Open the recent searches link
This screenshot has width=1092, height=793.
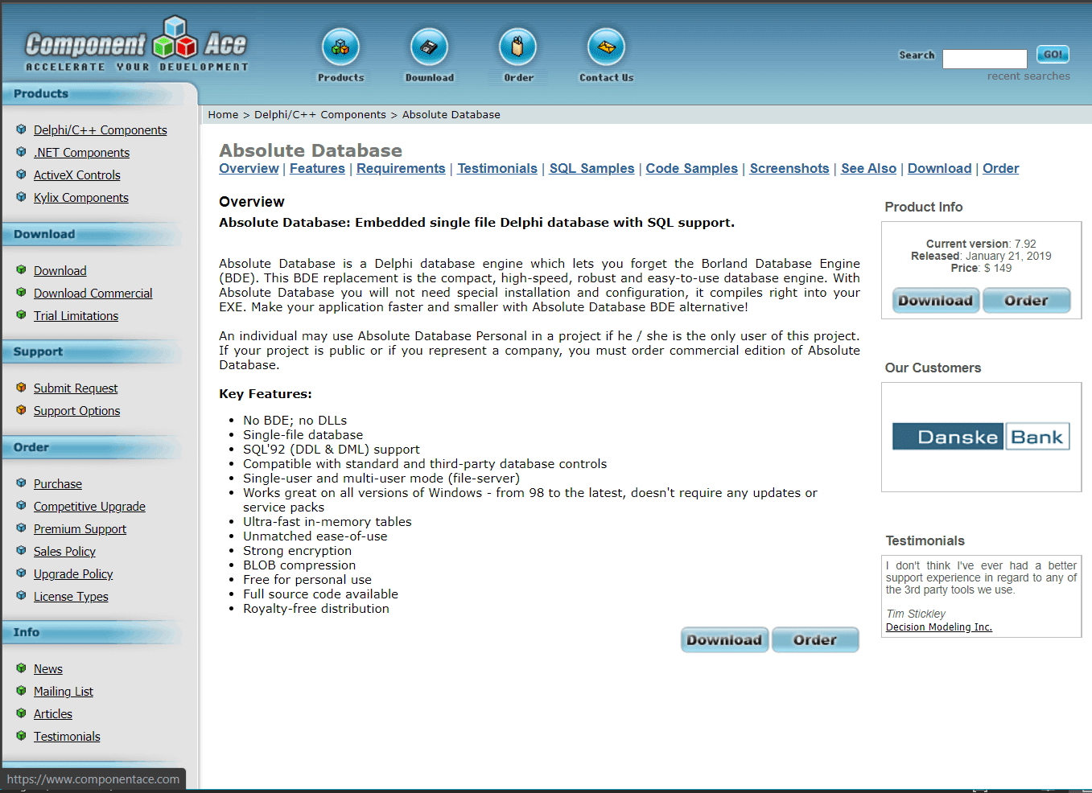click(1028, 76)
